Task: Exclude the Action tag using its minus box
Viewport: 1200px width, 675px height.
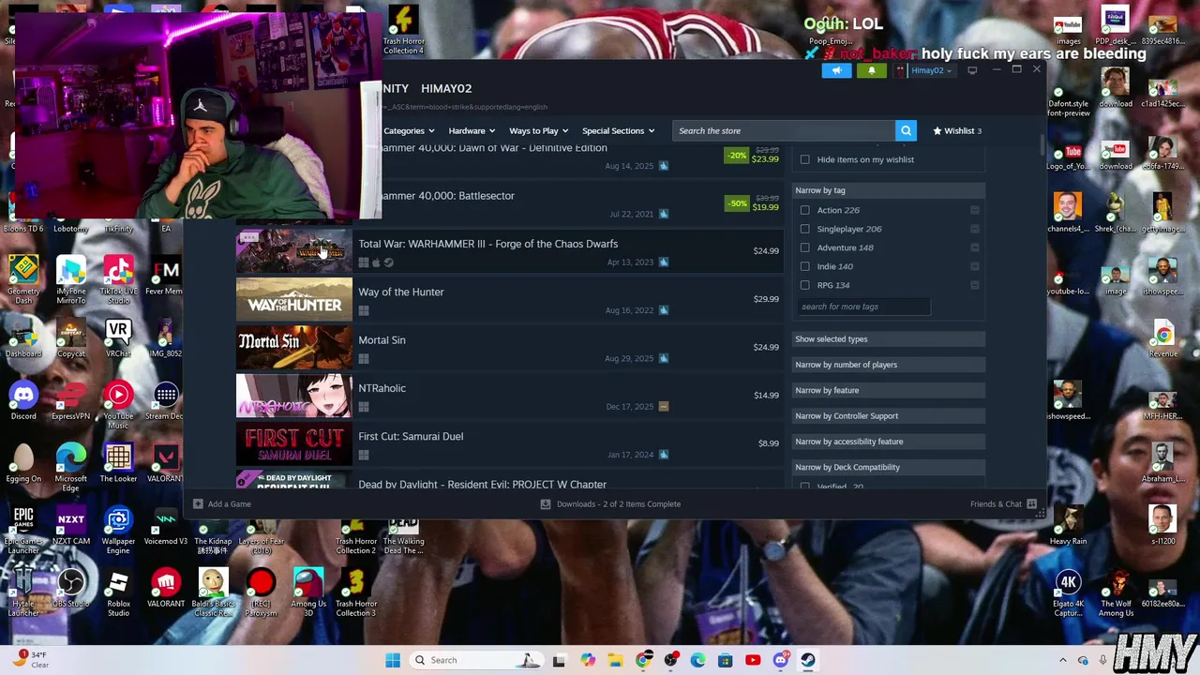Action: point(975,210)
